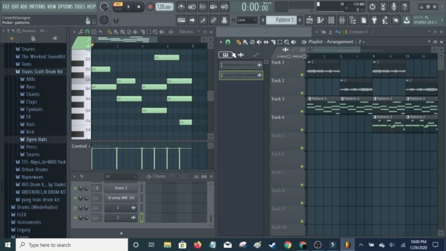The height and width of the screenshot is (251, 446).
Task: Toggle Track 1 mute LED in Playlist
Action: click(302, 75)
